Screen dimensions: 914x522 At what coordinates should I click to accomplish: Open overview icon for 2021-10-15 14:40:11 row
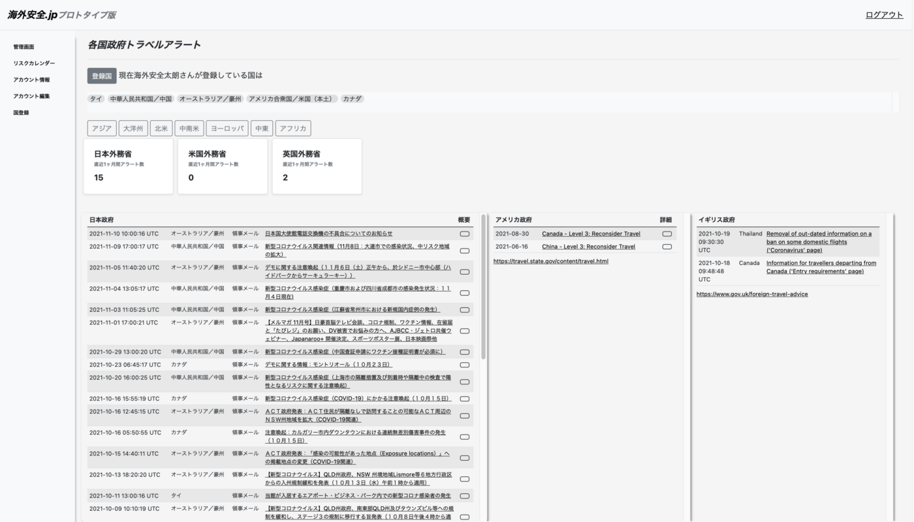point(464,457)
